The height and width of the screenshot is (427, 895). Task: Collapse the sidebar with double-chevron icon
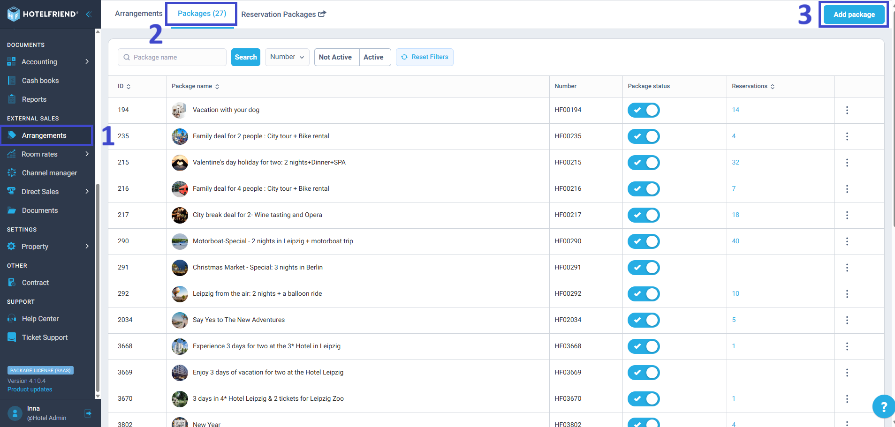coord(88,14)
